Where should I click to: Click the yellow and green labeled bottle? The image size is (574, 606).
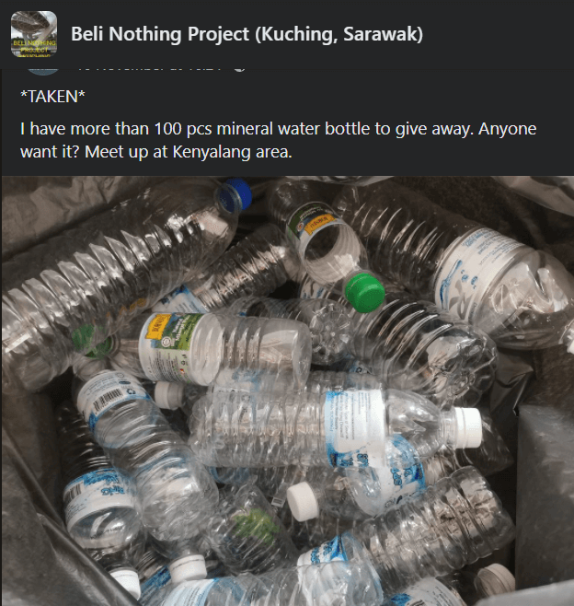pyautogui.click(x=224, y=349)
